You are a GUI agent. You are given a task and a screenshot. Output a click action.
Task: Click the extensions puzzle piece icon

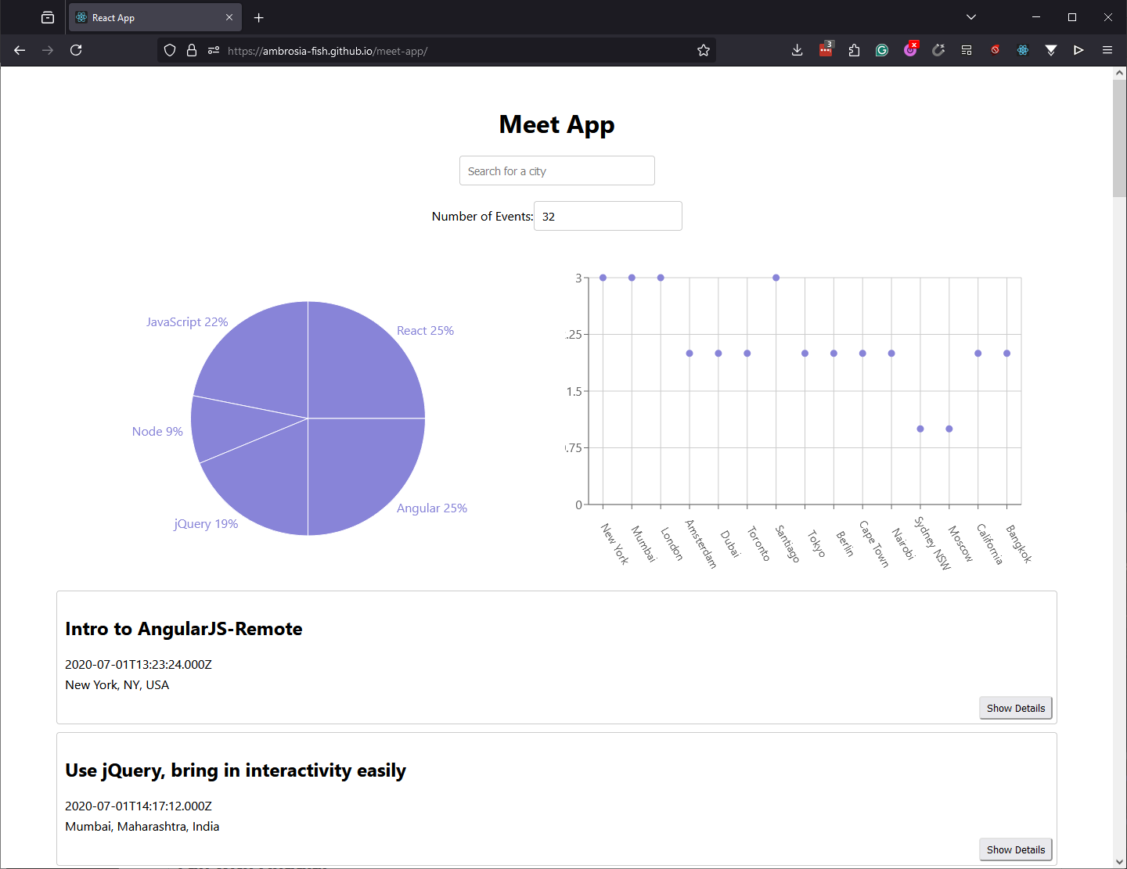(x=854, y=49)
